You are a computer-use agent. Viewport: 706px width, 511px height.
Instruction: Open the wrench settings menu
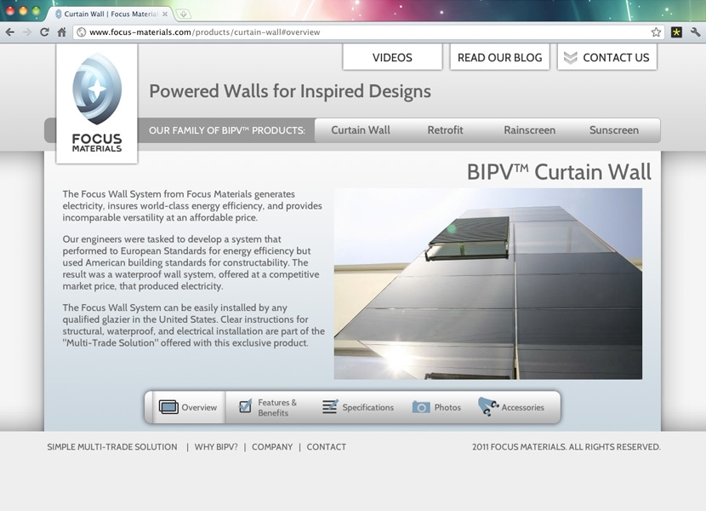(x=695, y=32)
